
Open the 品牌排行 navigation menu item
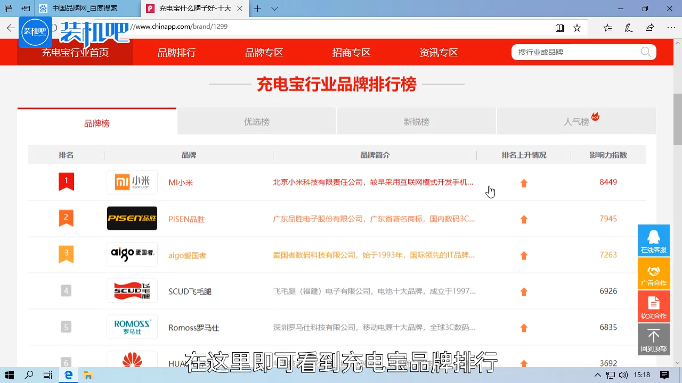click(176, 52)
